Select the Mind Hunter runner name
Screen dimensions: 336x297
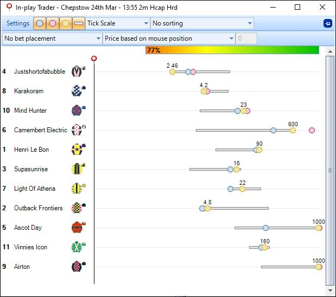[x=30, y=111]
